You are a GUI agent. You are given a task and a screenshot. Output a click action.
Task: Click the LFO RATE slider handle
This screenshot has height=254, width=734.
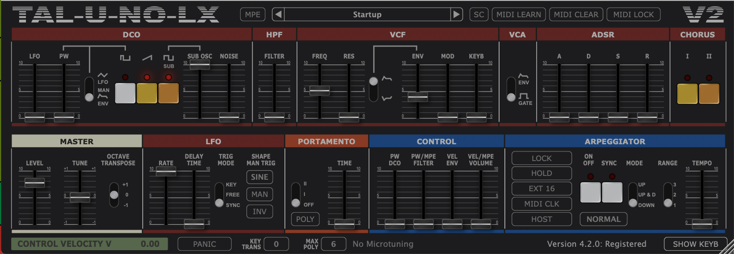[x=166, y=171]
